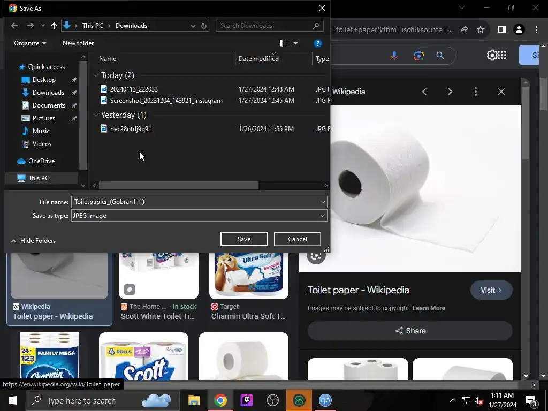Hide Folders pane toggle
The image size is (548, 411).
pos(33,241)
